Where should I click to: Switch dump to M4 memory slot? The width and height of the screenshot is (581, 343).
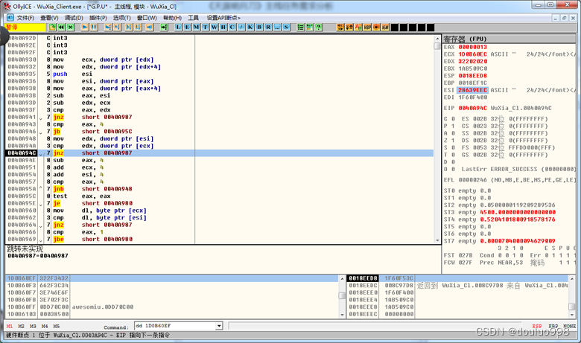(x=45, y=327)
